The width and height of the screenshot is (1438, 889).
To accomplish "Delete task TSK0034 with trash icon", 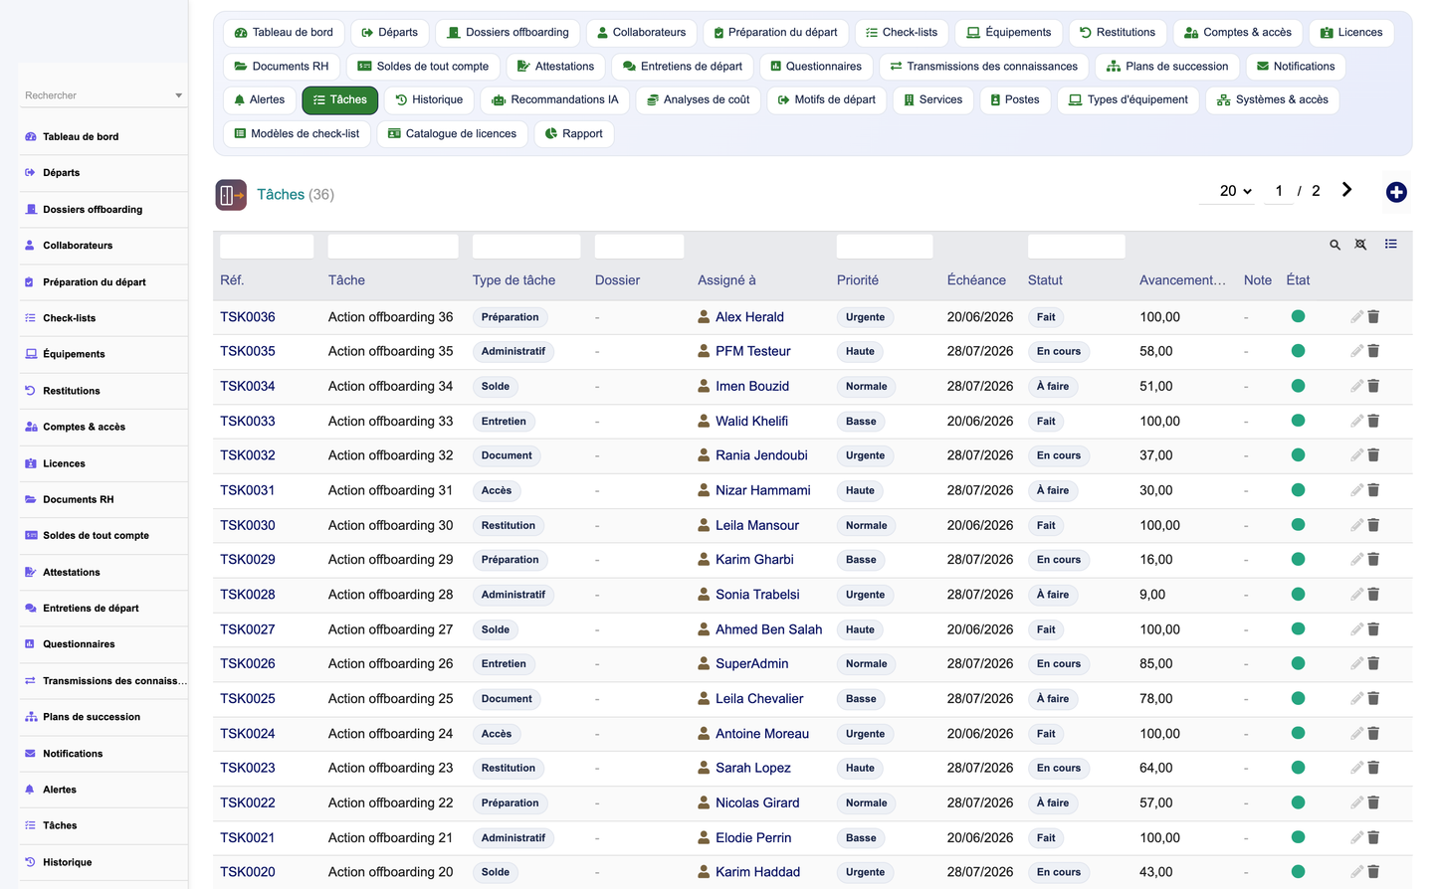I will (1373, 386).
